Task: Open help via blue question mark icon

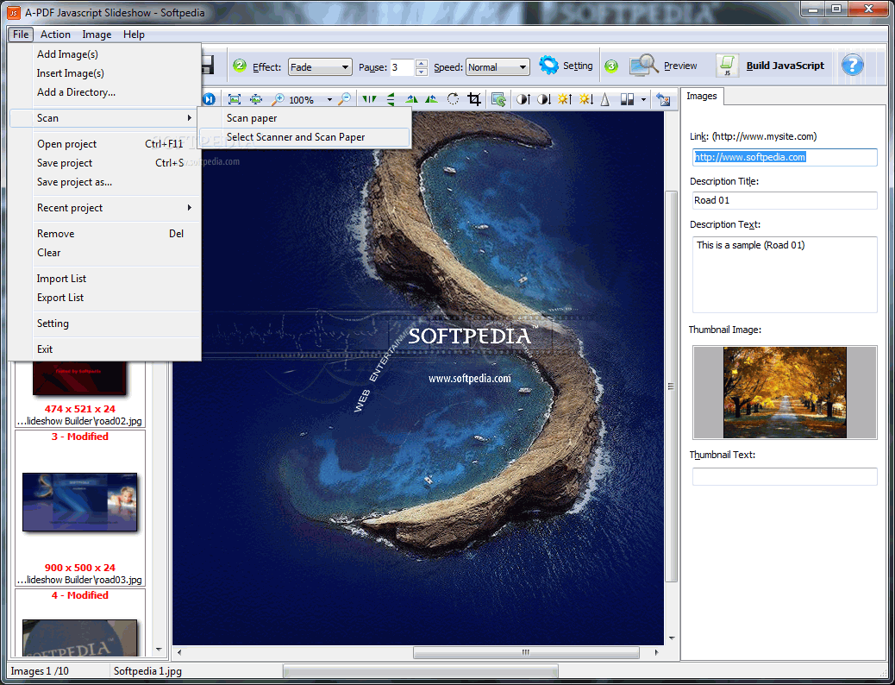Action: [x=852, y=65]
